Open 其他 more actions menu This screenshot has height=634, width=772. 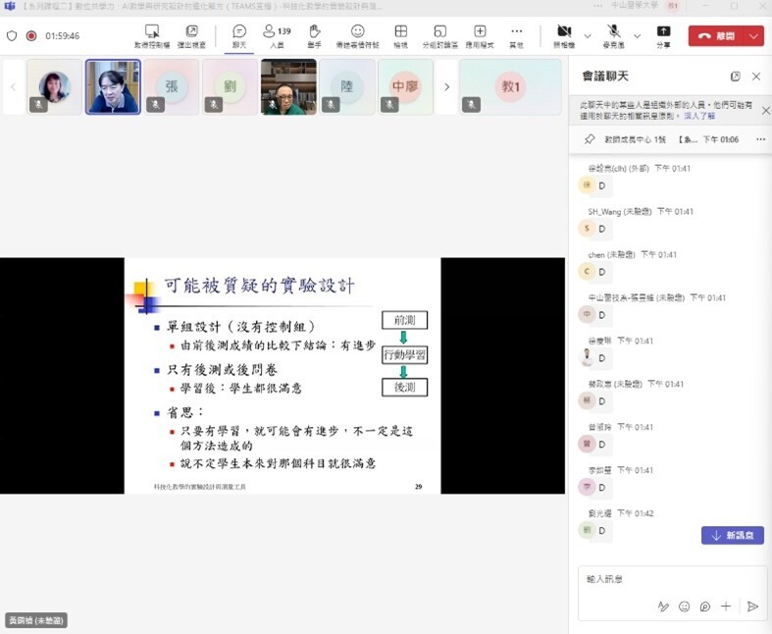(x=517, y=35)
